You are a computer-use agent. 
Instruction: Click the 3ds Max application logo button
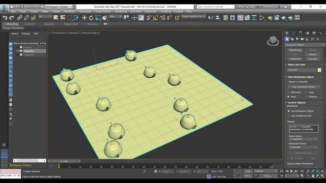(4, 8)
